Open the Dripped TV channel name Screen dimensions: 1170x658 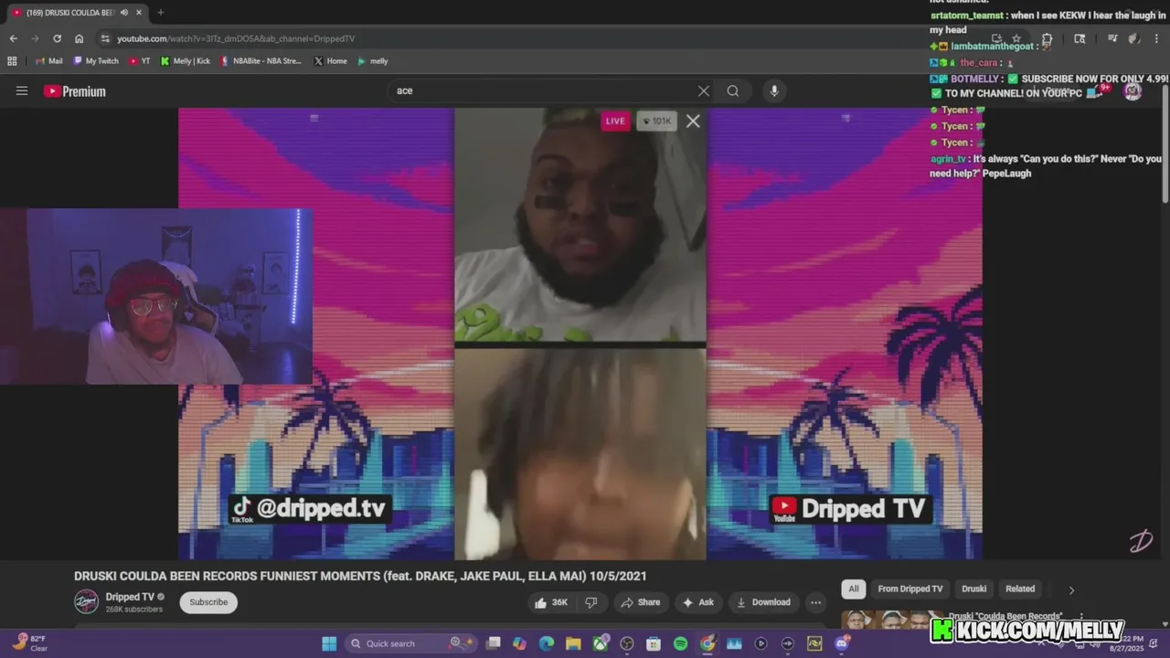pyautogui.click(x=130, y=597)
